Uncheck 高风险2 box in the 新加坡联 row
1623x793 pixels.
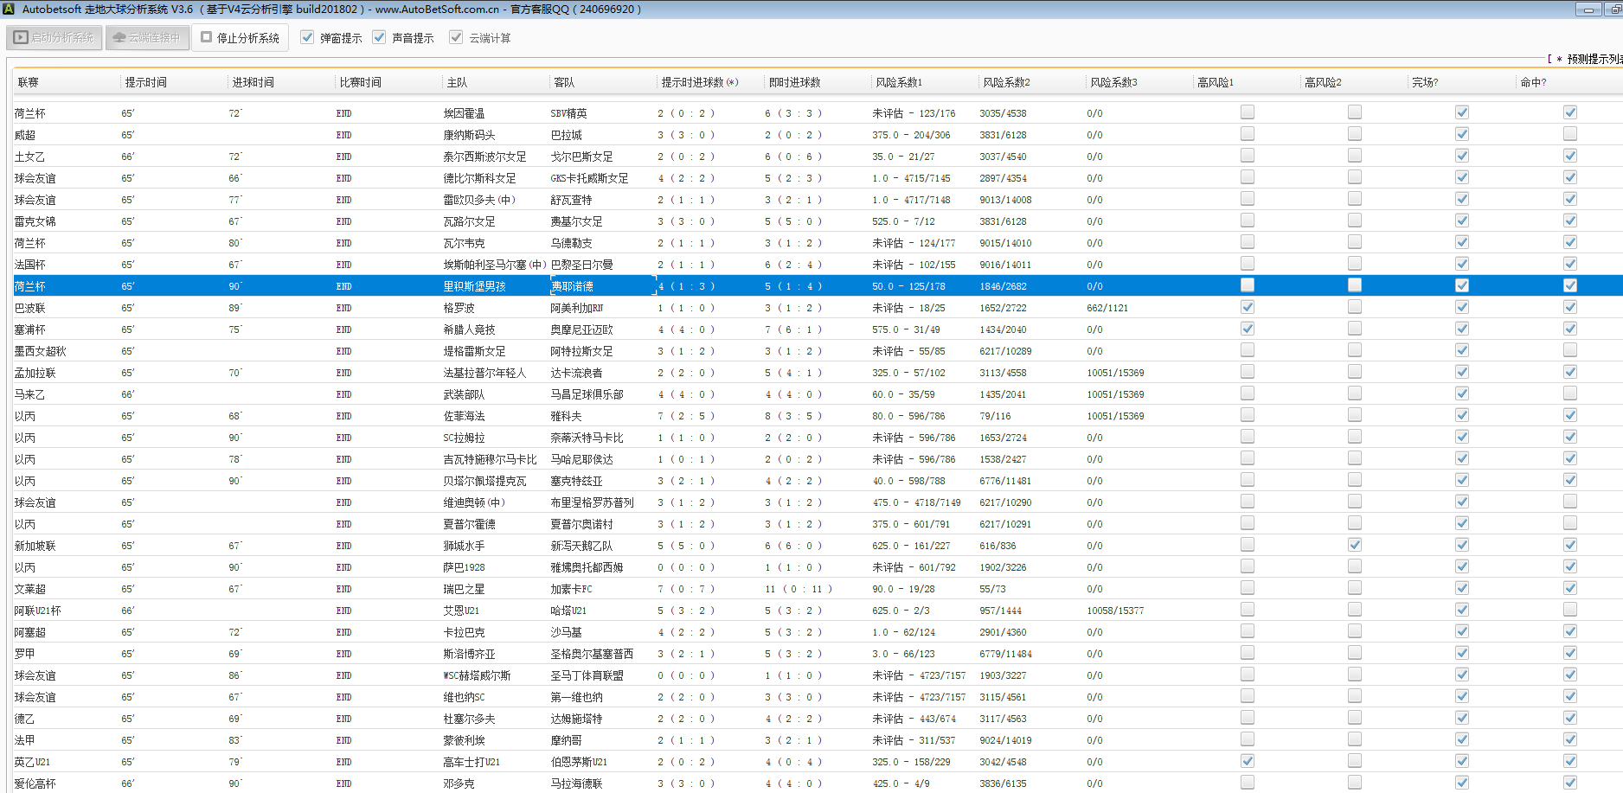(x=1354, y=545)
